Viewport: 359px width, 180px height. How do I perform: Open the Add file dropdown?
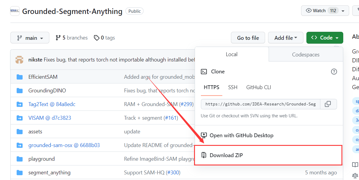(x=286, y=38)
